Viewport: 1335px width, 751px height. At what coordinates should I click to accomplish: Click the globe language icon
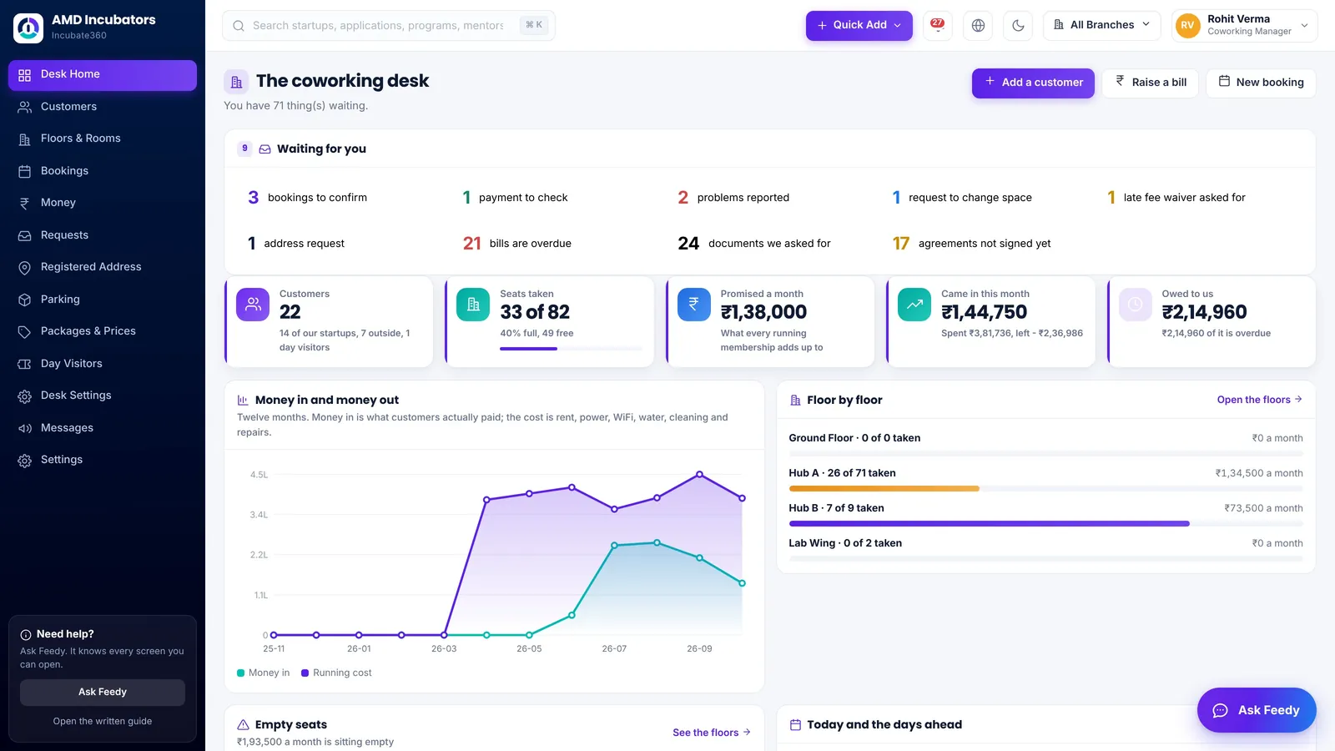click(978, 25)
